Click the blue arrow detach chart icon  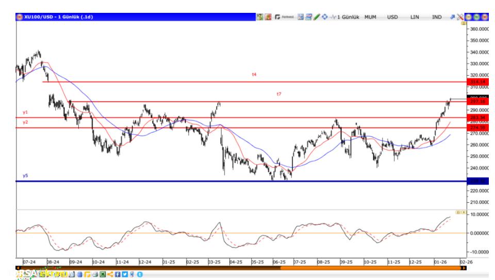452,17
